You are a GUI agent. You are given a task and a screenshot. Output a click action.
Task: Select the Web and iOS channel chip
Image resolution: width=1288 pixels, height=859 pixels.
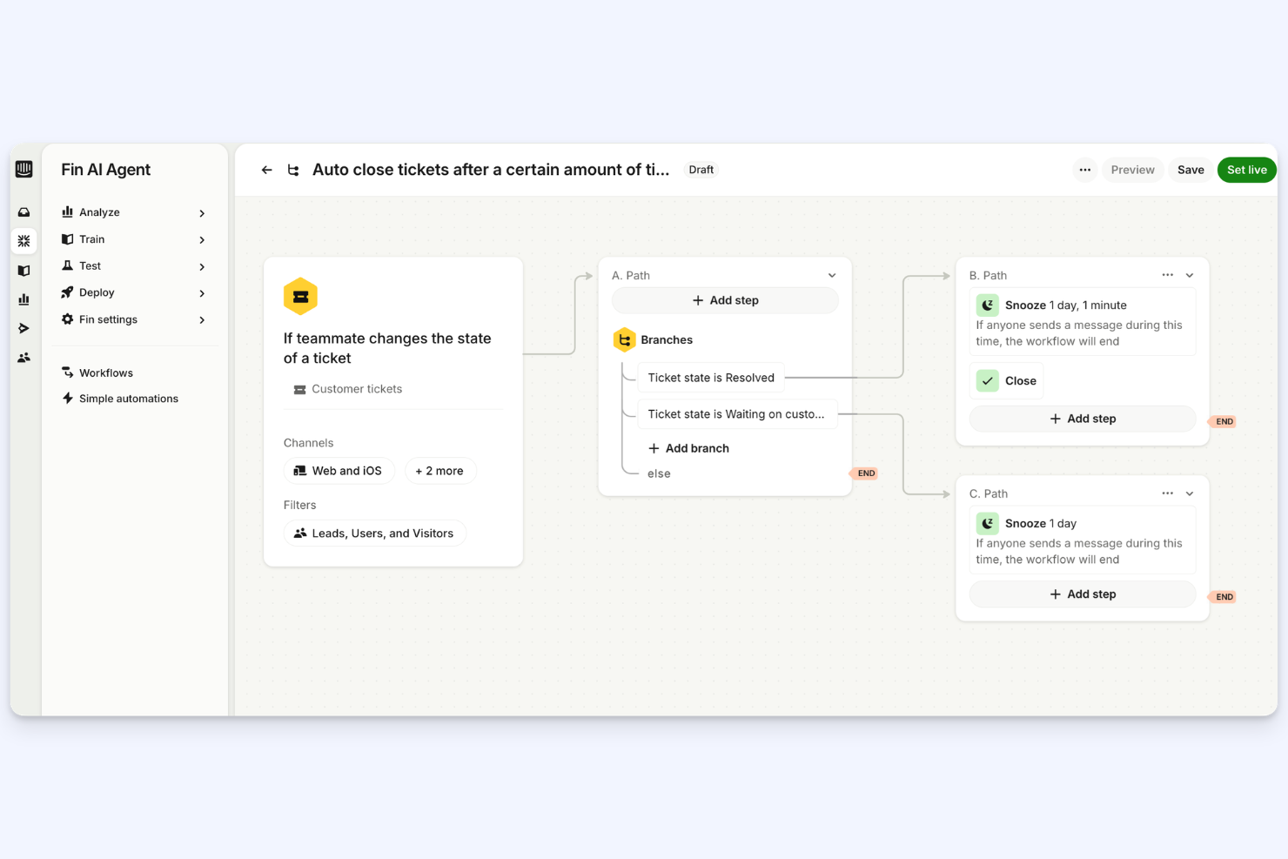click(339, 470)
